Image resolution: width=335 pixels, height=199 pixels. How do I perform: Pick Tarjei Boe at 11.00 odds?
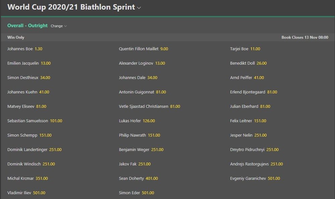coord(245,49)
